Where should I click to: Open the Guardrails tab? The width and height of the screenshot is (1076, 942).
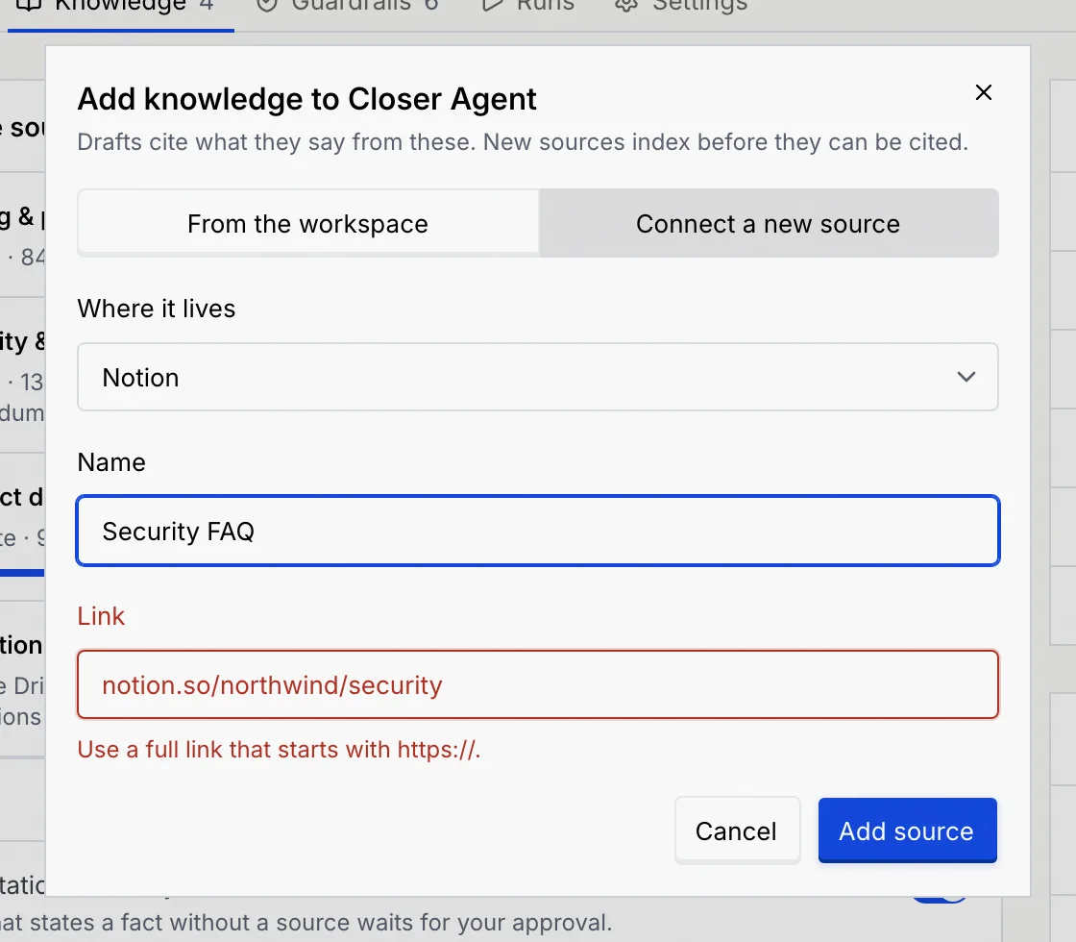point(348,7)
